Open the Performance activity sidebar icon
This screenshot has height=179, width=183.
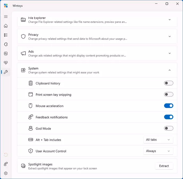point(6,53)
